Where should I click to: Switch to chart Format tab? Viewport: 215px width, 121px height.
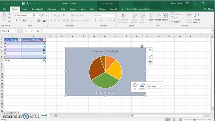click(x=114, y=9)
